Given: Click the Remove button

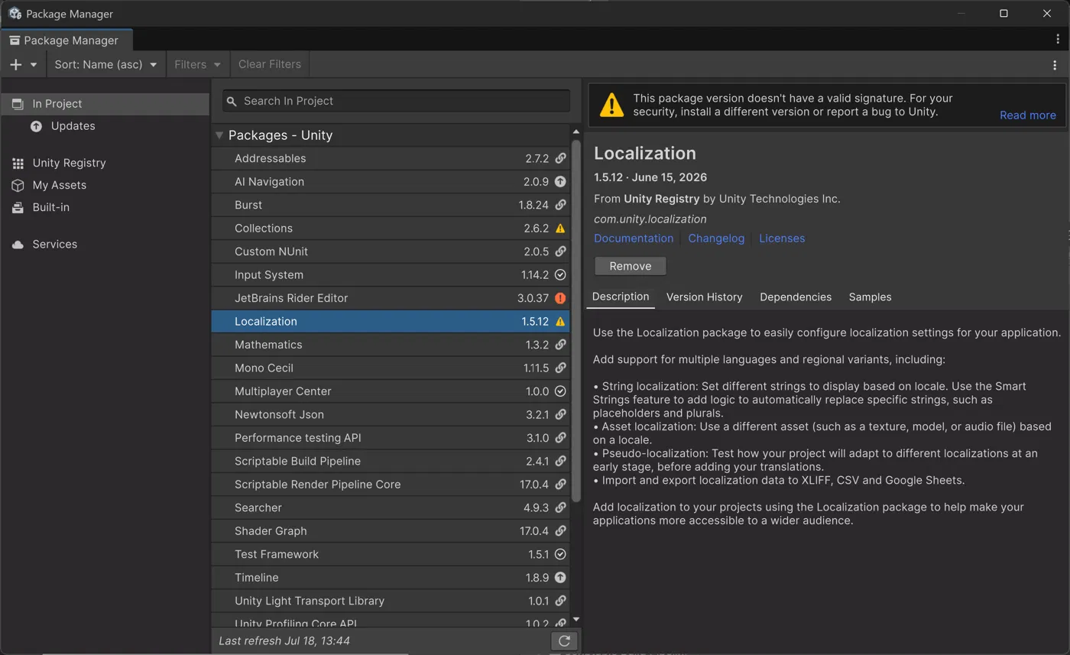Looking at the screenshot, I should click(x=631, y=266).
